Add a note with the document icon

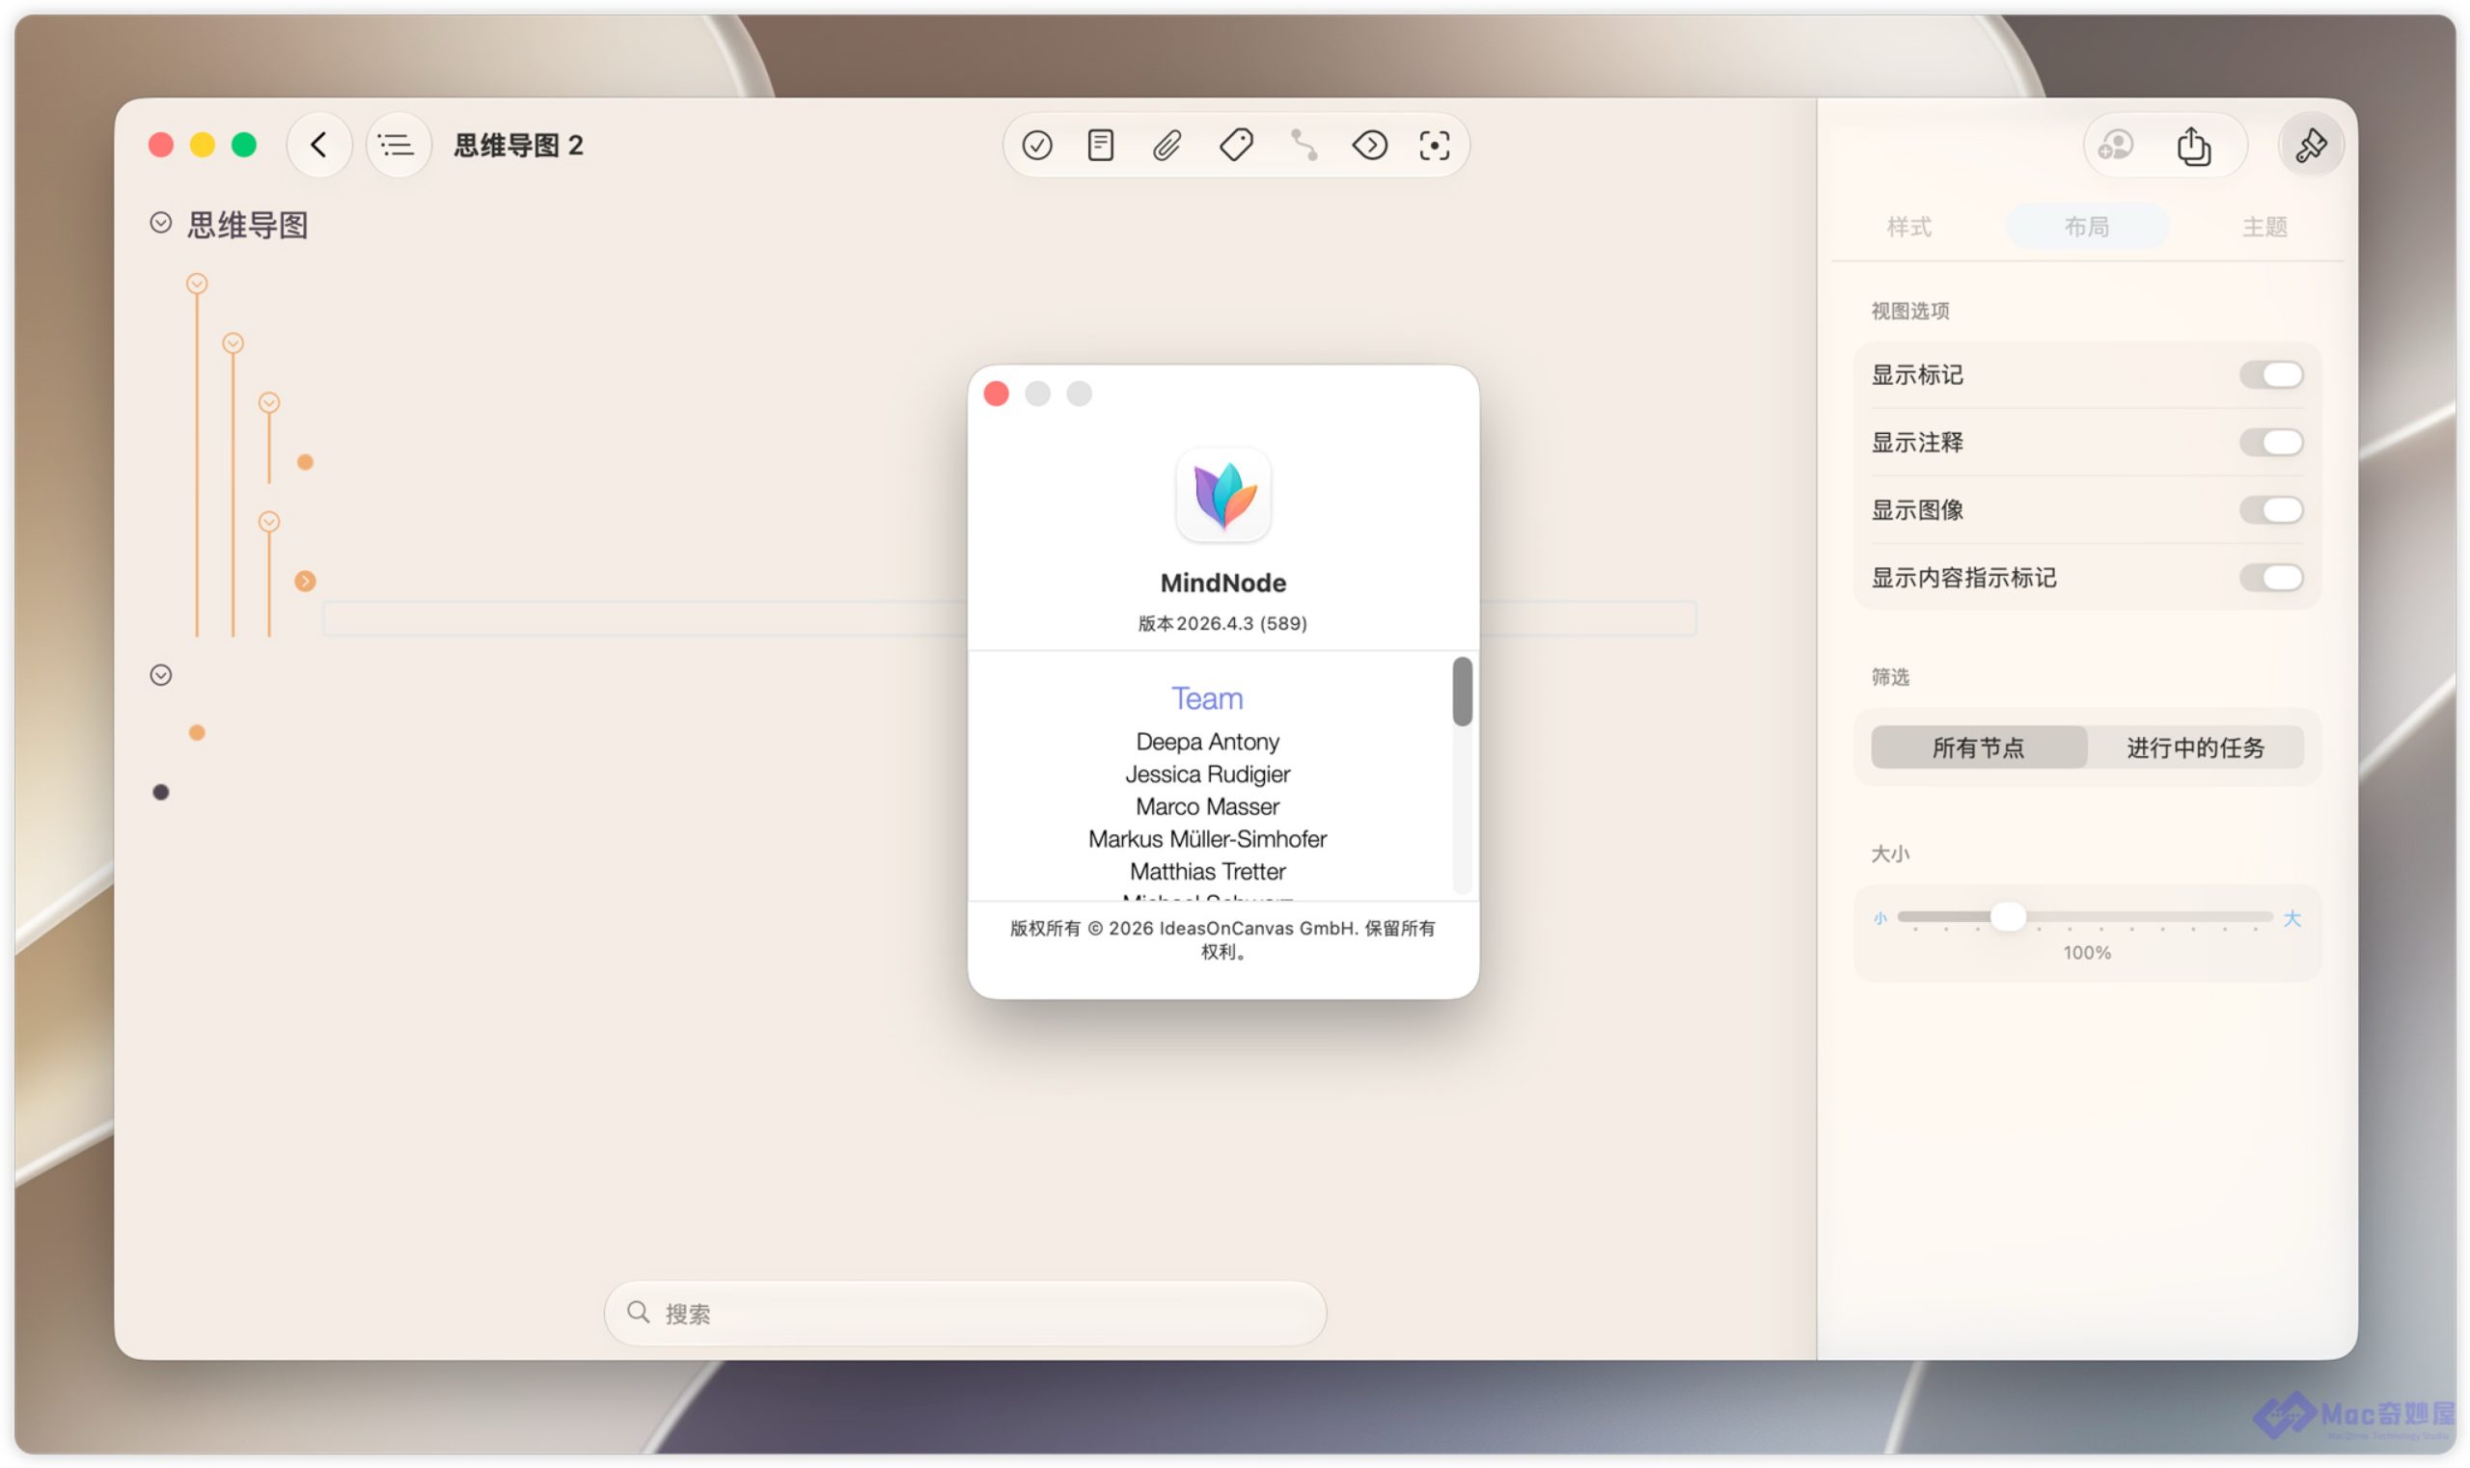1101,146
